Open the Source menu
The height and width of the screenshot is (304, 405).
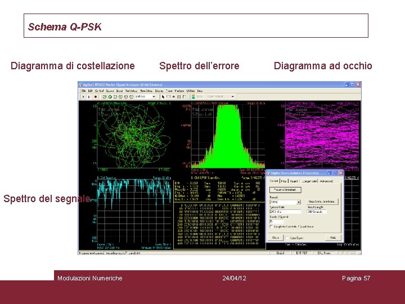pos(110,91)
